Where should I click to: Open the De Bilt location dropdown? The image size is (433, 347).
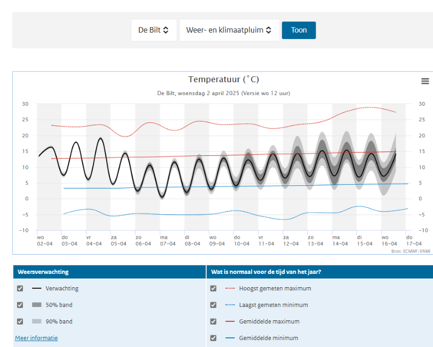click(154, 30)
